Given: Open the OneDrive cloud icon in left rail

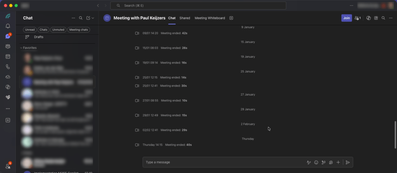Looking at the screenshot, I should tap(8, 77).
